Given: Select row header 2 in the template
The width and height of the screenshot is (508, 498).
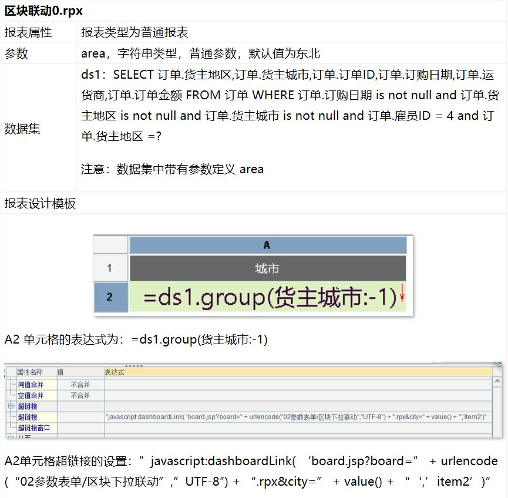Looking at the screenshot, I should (111, 297).
